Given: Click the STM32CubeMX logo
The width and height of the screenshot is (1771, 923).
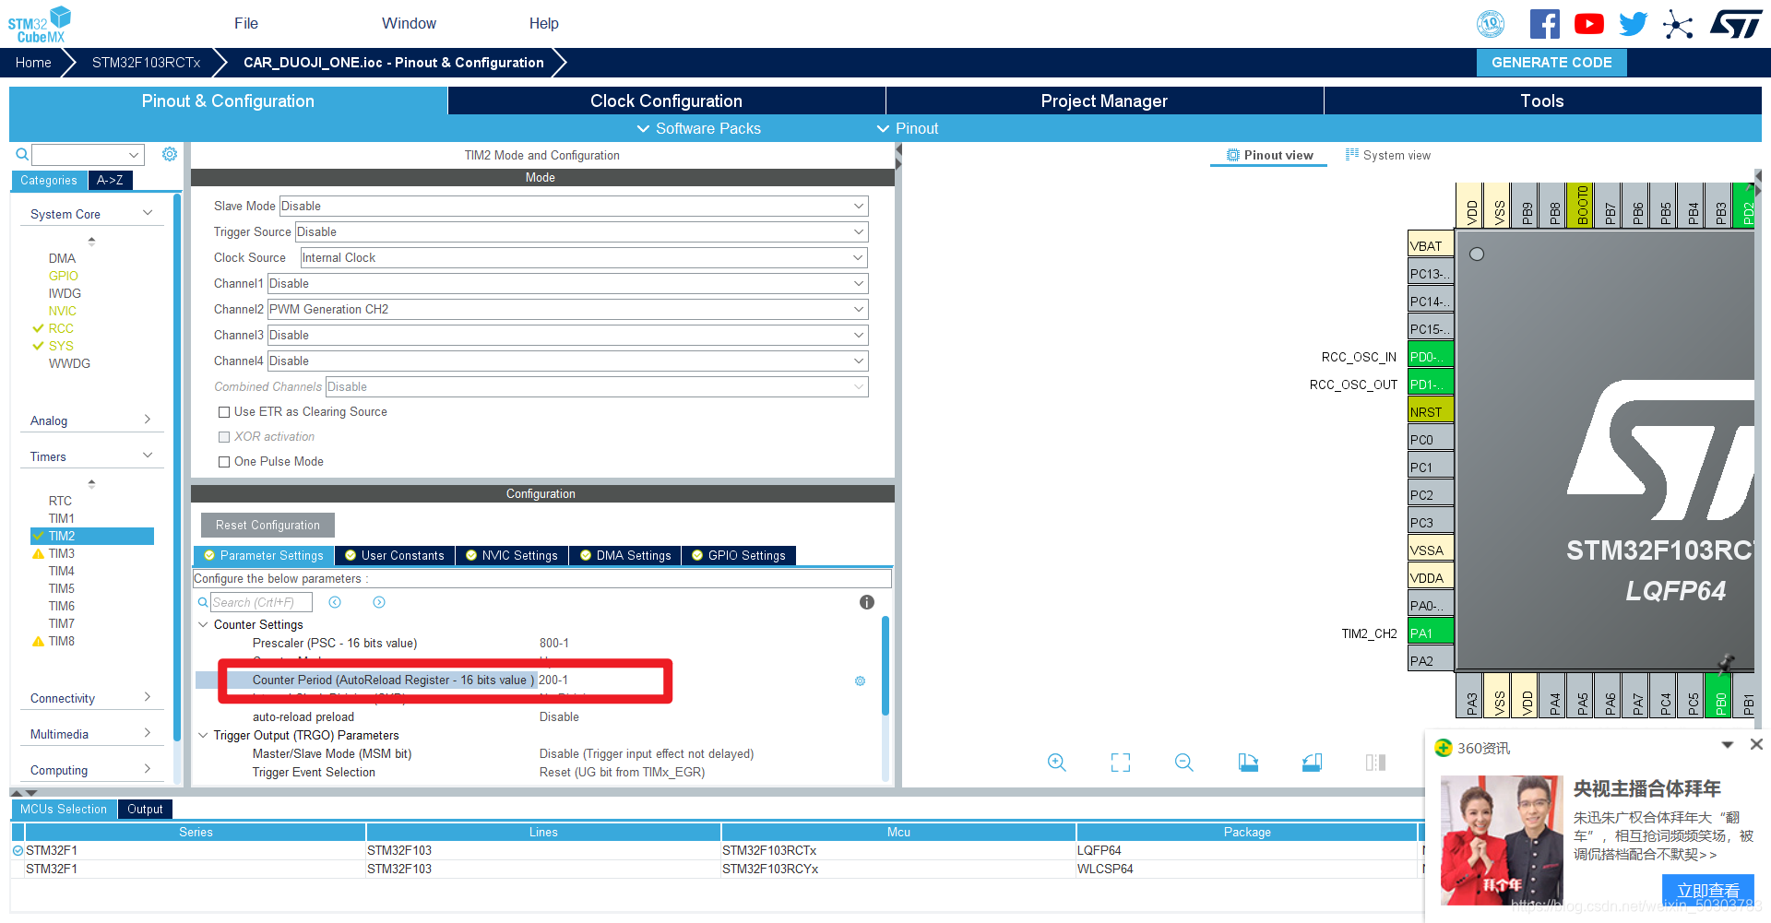Looking at the screenshot, I should [39, 24].
